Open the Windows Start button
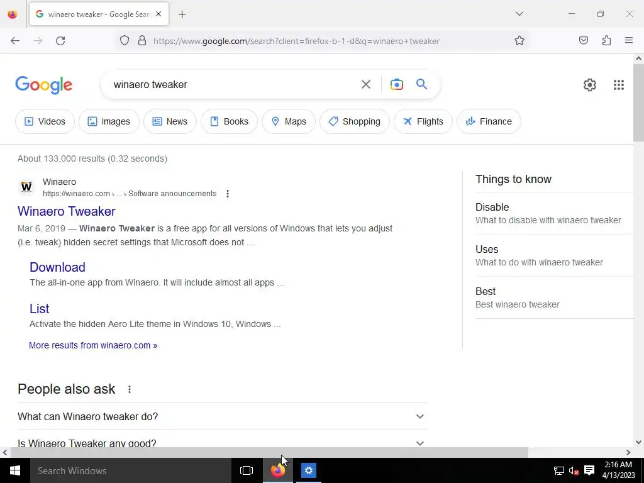644x483 pixels. pos(15,470)
